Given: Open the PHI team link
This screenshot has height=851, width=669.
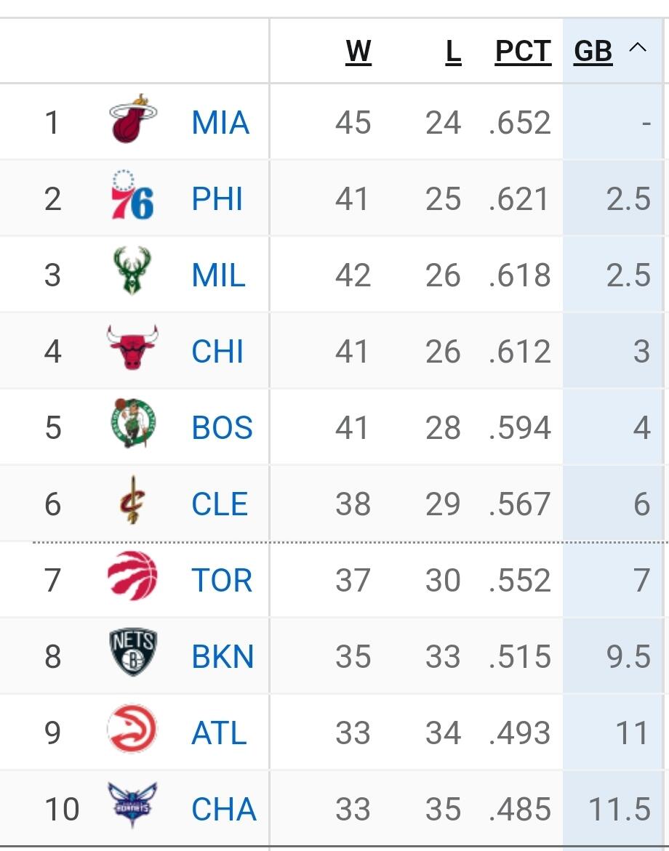Looking at the screenshot, I should [x=217, y=199].
